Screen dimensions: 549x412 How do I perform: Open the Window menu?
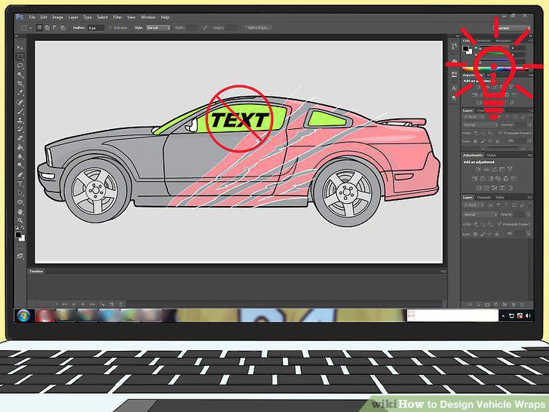pyautogui.click(x=148, y=17)
